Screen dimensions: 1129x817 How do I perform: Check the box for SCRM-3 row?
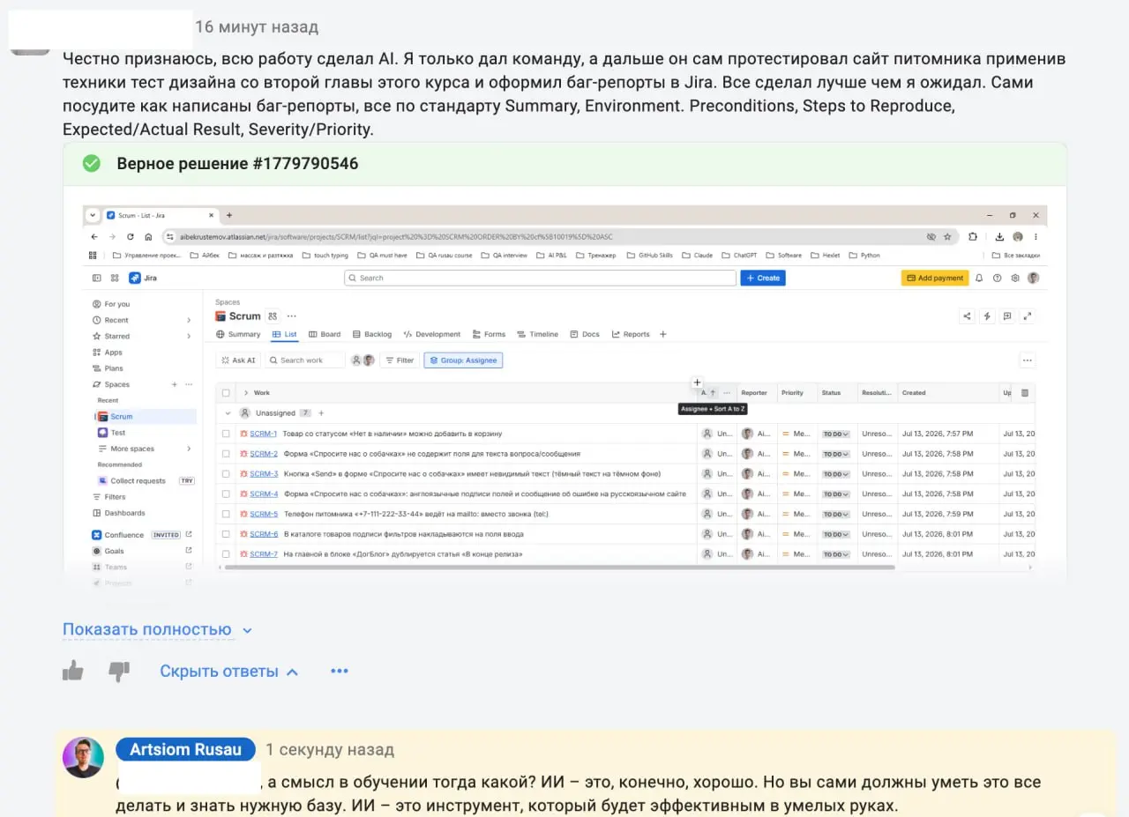pos(226,474)
